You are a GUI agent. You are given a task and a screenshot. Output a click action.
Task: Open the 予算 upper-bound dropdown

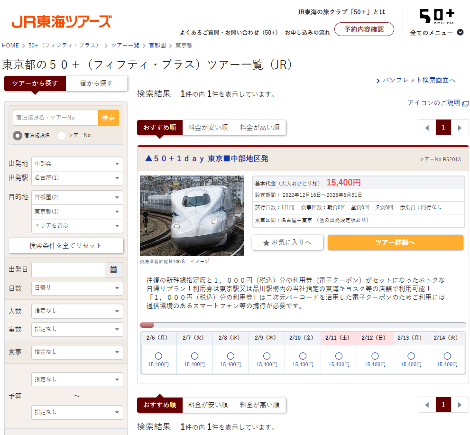pos(77,412)
